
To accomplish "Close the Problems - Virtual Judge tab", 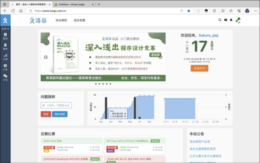I will 93,5.
